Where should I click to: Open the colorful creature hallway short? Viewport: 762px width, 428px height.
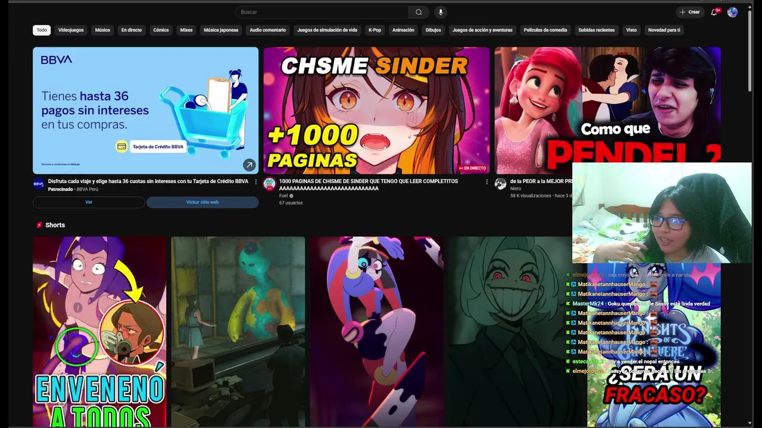(x=238, y=332)
